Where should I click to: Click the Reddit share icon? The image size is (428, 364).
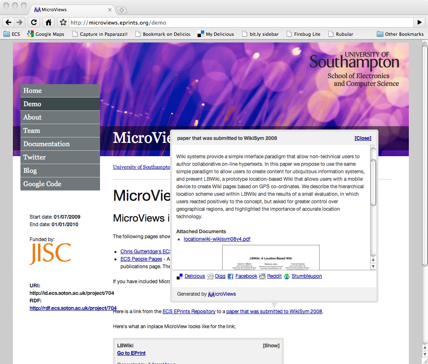pyautogui.click(x=263, y=277)
